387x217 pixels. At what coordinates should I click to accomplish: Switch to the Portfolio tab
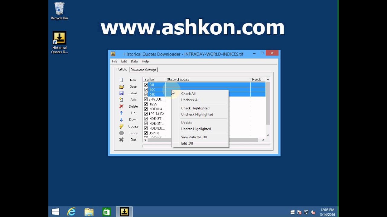point(122,69)
